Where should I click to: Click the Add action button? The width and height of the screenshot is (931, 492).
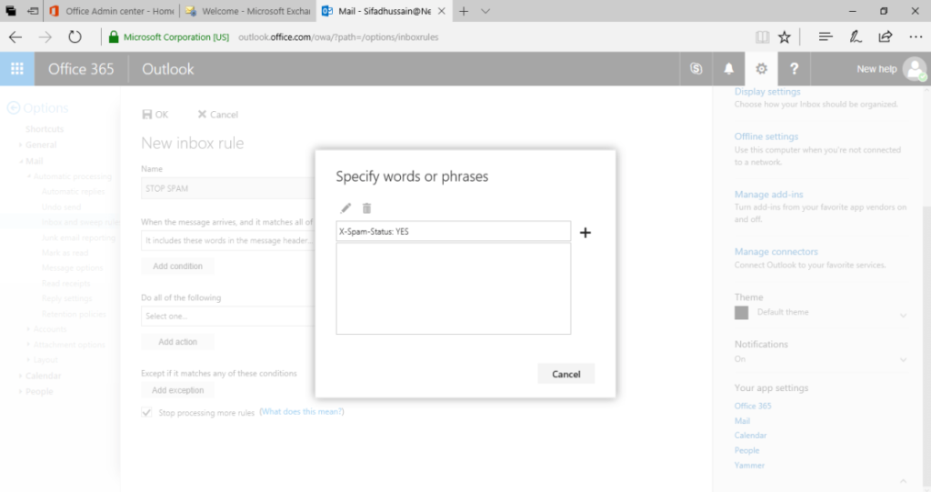tap(177, 342)
